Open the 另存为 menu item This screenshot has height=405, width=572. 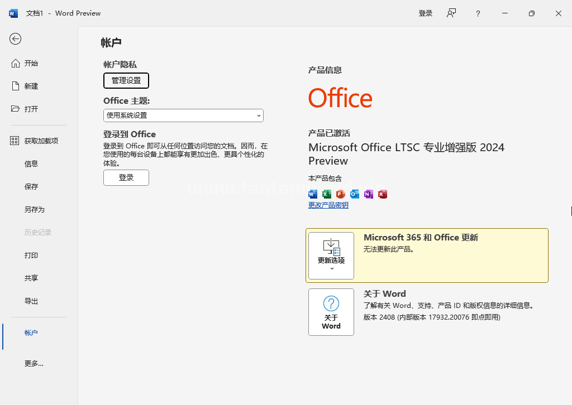pos(34,209)
